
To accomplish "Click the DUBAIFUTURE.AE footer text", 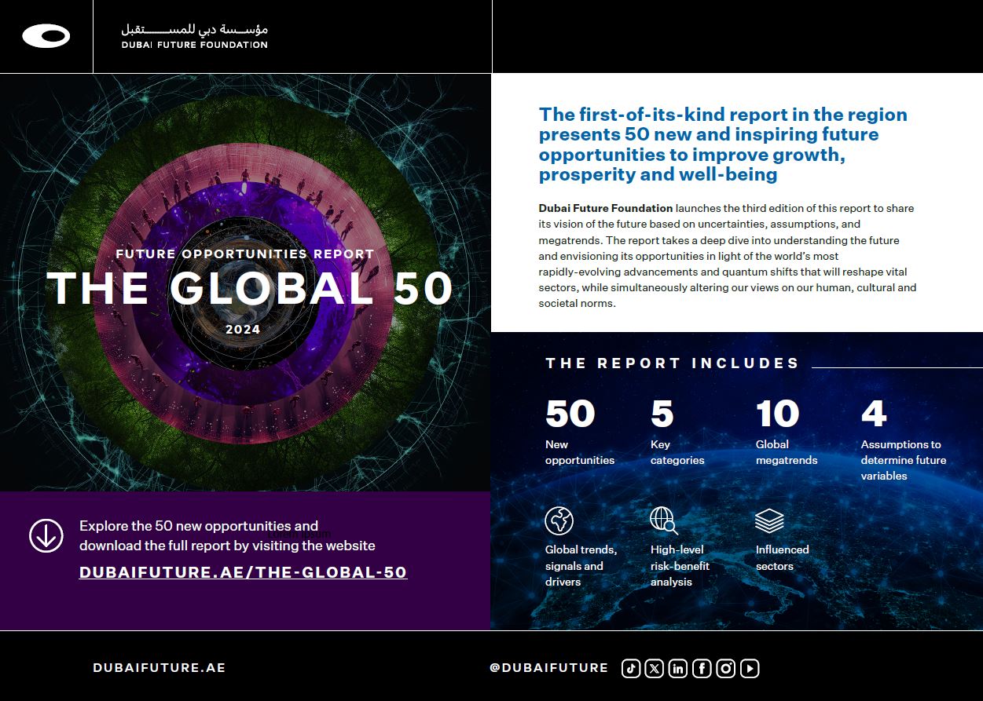I will pyautogui.click(x=159, y=668).
